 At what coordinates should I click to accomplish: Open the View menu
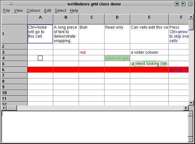(18, 11)
